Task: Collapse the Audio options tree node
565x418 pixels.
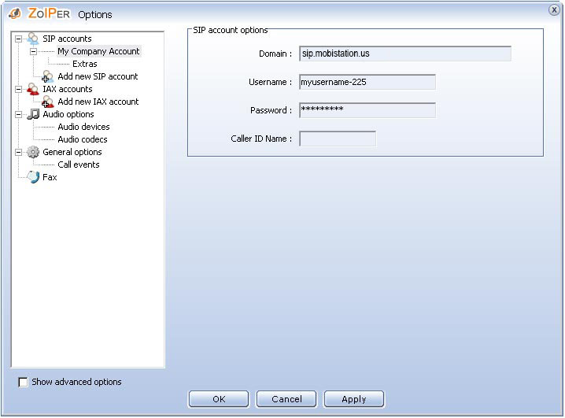Action: (18, 115)
